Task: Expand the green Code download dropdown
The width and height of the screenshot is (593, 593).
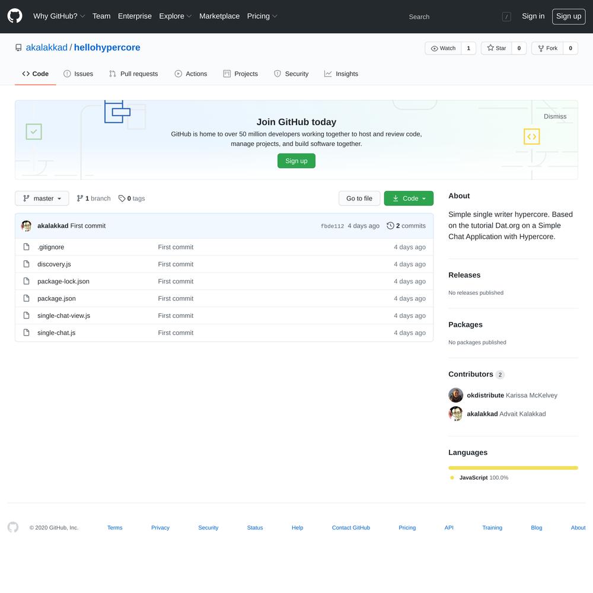Action: (409, 199)
